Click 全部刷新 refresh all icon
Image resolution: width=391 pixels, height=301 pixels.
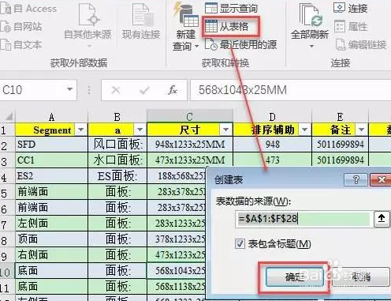310,22
